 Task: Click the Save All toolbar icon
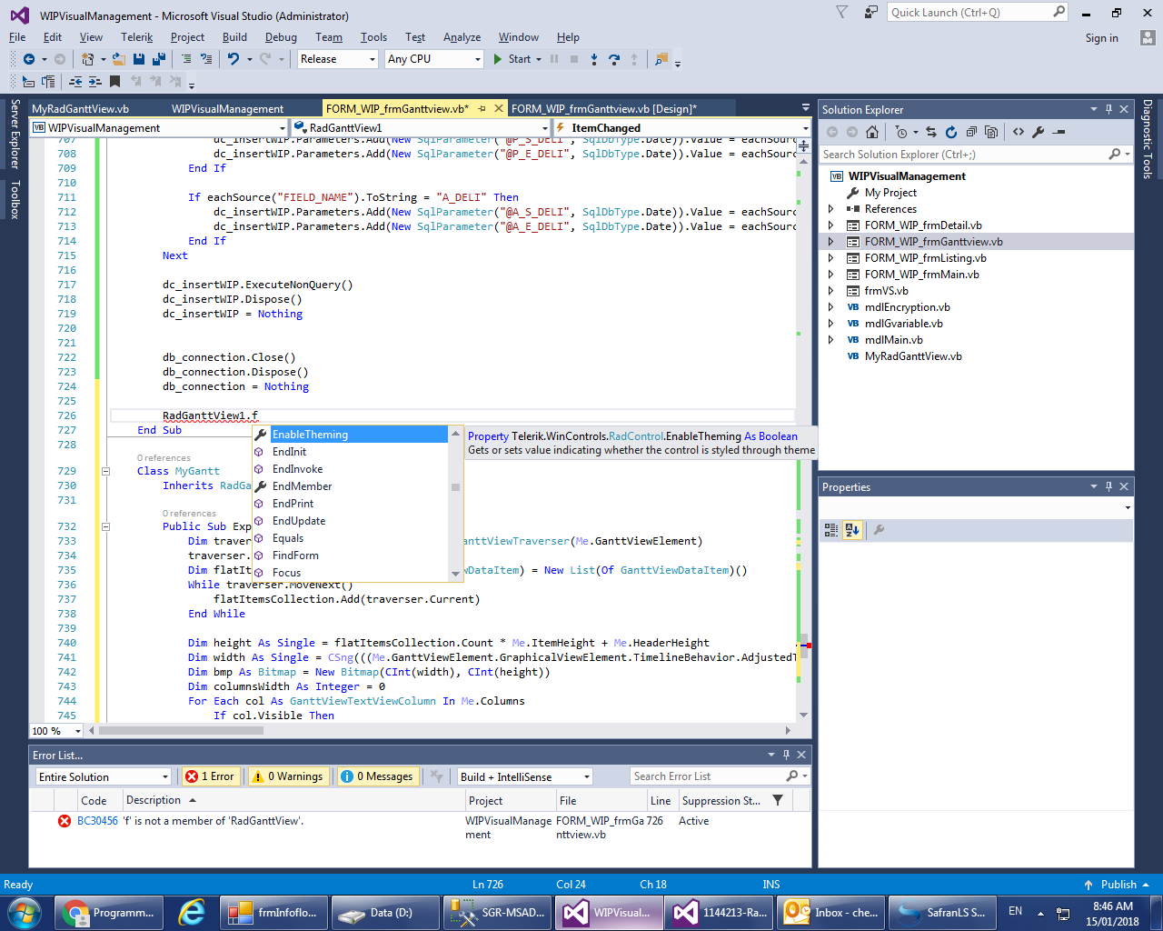(159, 59)
